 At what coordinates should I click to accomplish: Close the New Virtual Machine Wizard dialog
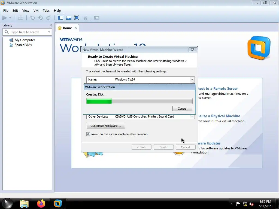193,50
